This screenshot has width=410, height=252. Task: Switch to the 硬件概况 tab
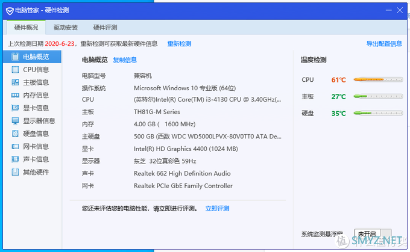point(26,28)
